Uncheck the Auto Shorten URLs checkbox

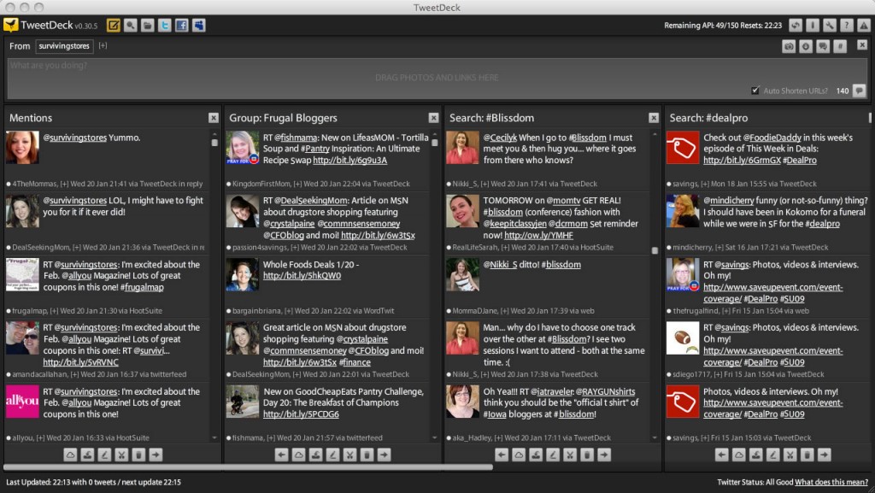click(x=755, y=91)
